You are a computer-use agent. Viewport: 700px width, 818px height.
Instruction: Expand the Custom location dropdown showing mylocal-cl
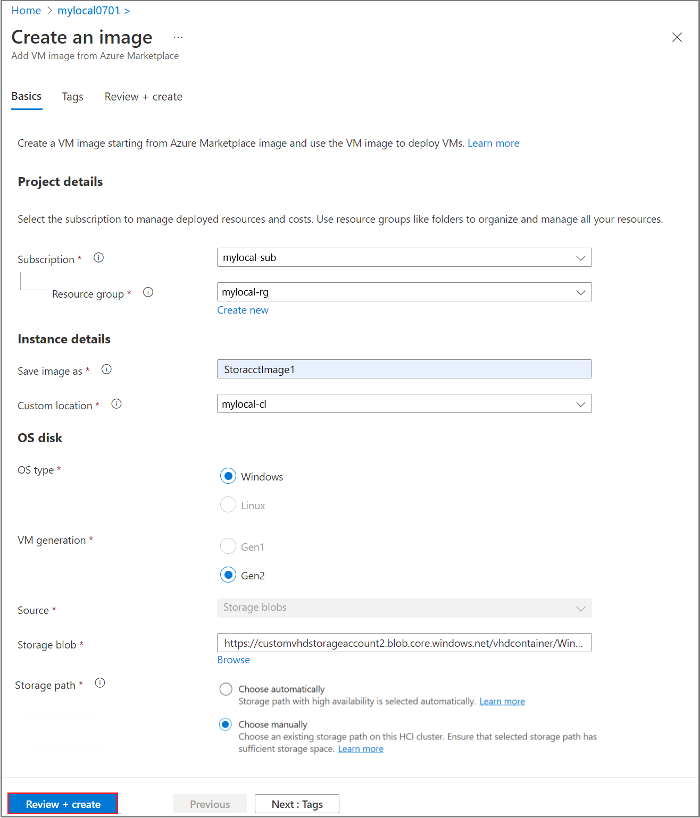pyautogui.click(x=404, y=404)
